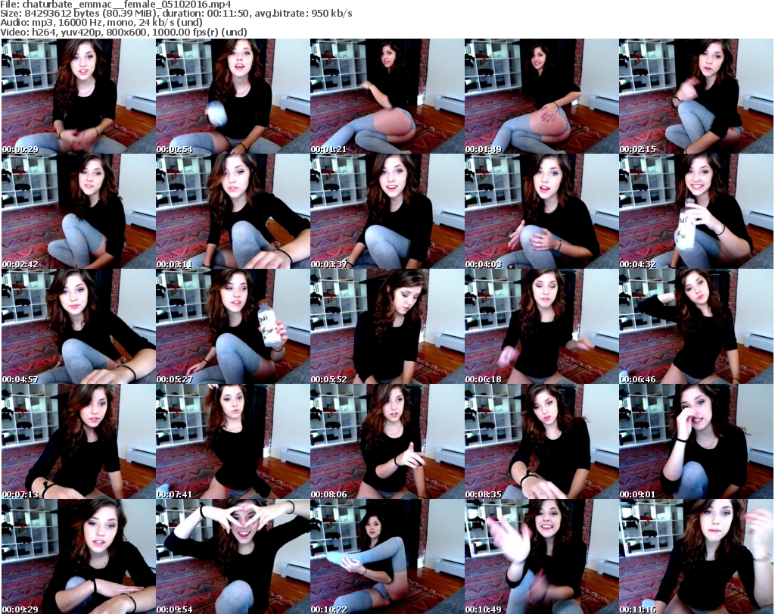Click the frame stamped 00:06:46
775x614 pixels.
coord(696,327)
